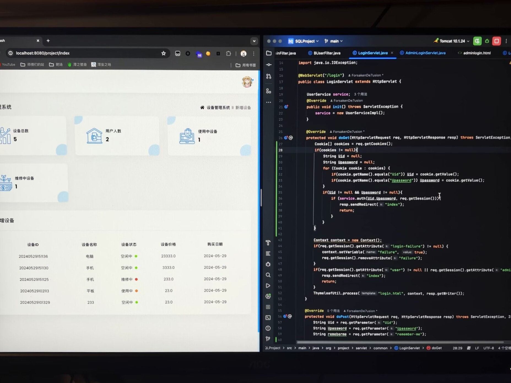511x383 pixels.
Task: Open the Problems tool window icon
Action: coord(268,328)
